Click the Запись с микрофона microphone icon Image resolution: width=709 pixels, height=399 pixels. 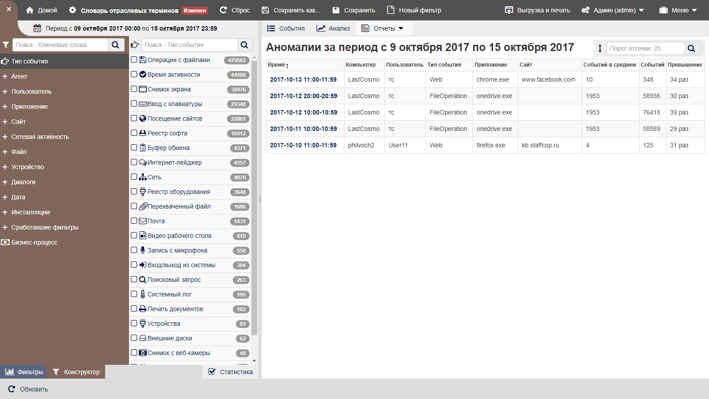coord(143,250)
